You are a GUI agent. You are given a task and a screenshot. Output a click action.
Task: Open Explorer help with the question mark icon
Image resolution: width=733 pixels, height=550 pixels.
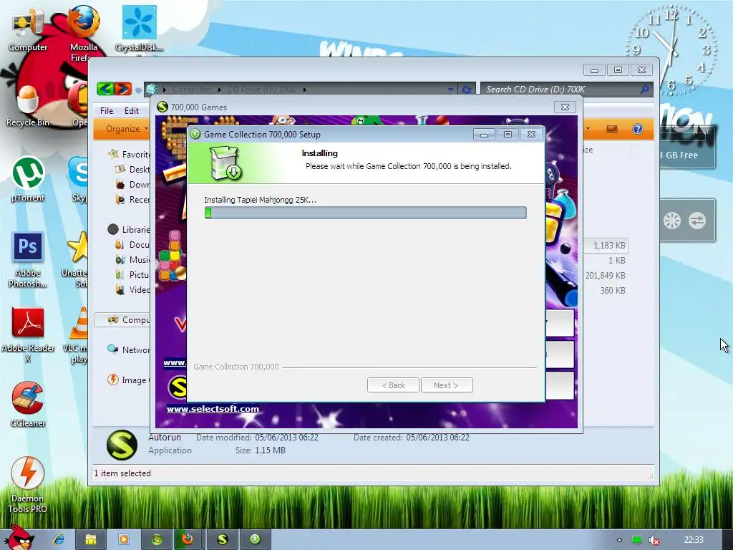[637, 129]
